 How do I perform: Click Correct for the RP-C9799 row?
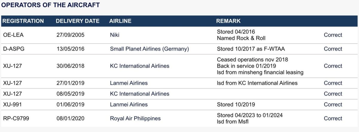coord(333,118)
